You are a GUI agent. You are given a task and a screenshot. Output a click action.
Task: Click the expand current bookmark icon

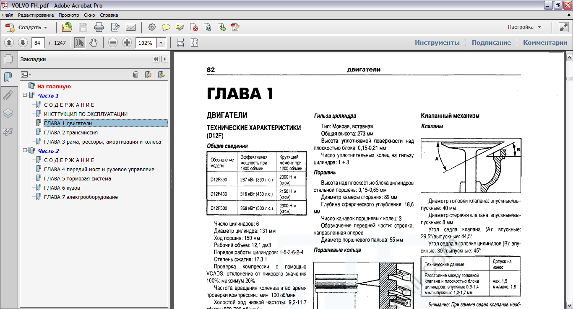point(161,74)
